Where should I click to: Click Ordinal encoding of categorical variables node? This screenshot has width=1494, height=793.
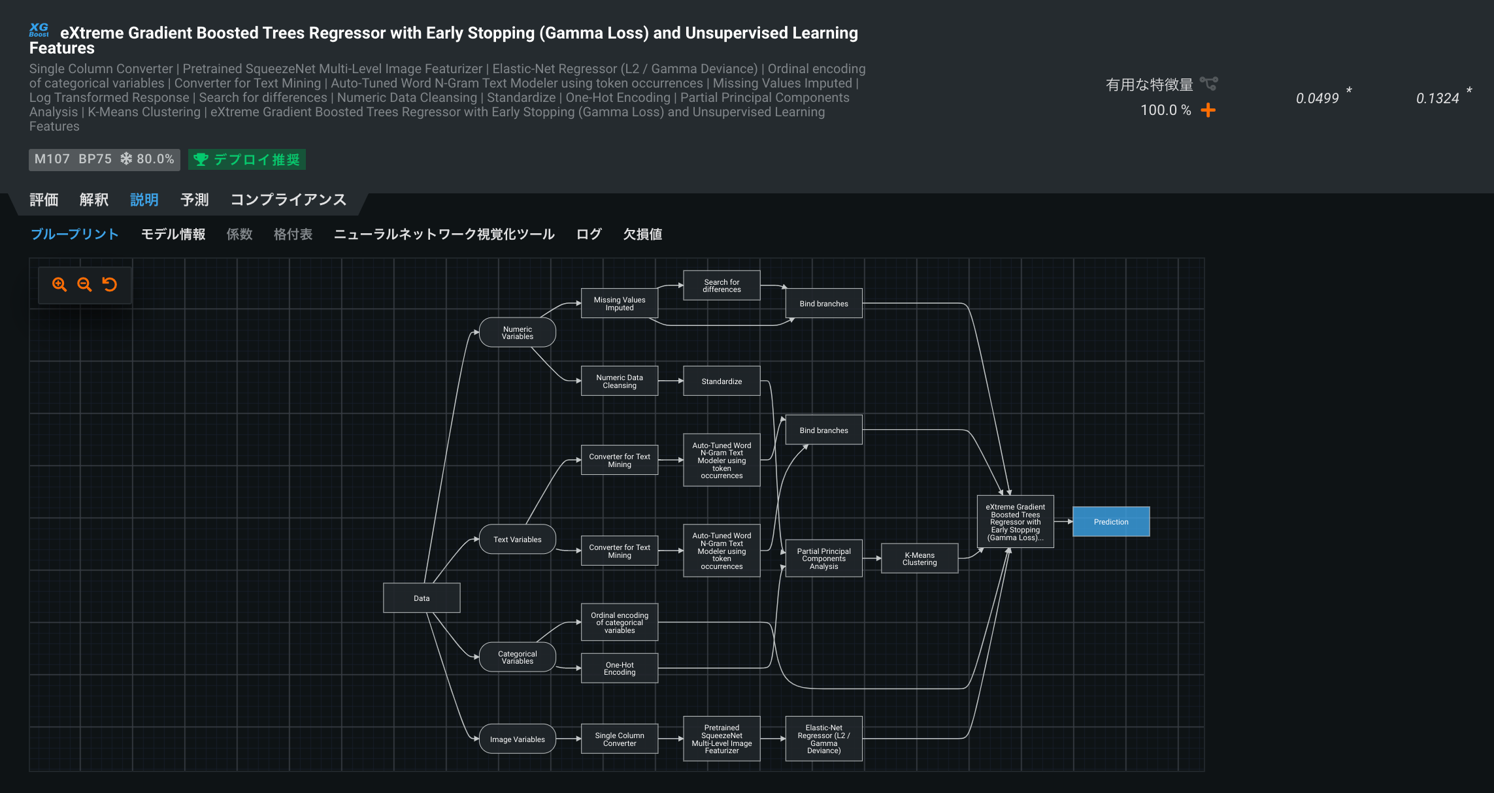click(620, 623)
